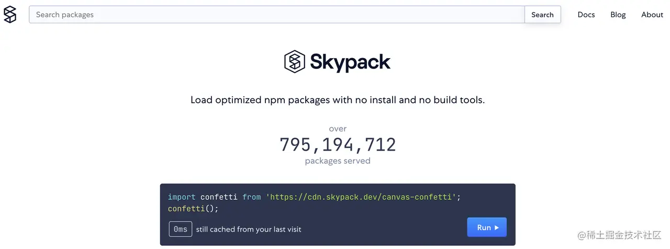Click the Skypack logo icon in header
The height and width of the screenshot is (249, 670).
tap(10, 15)
